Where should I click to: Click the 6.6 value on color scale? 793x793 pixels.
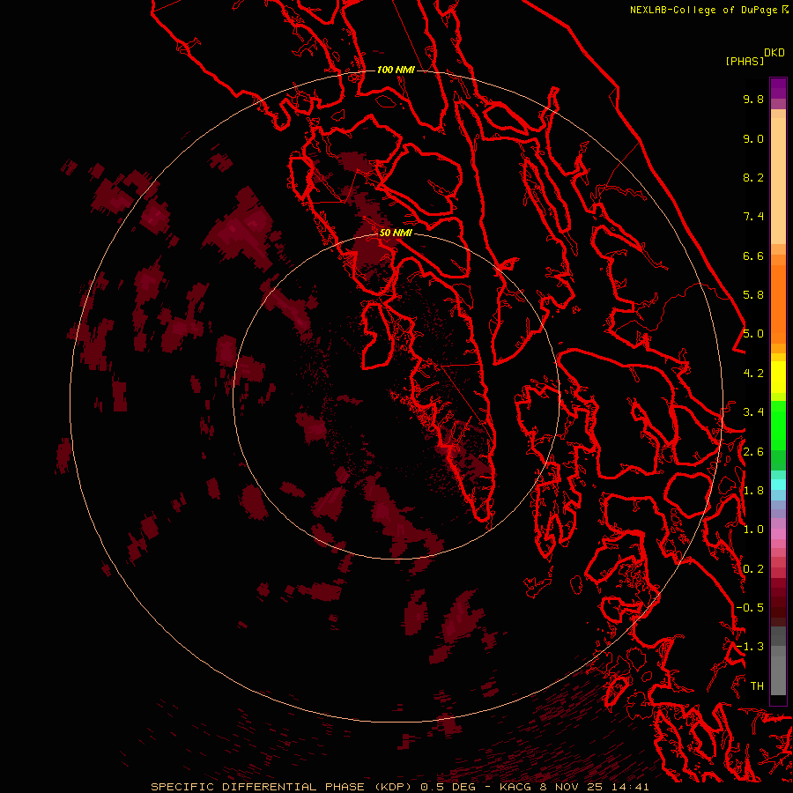pyautogui.click(x=753, y=256)
